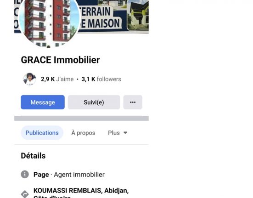Viewport: 253px width, 198px height.
Task: Click the directions arrow icon near address
Action: click(25, 194)
